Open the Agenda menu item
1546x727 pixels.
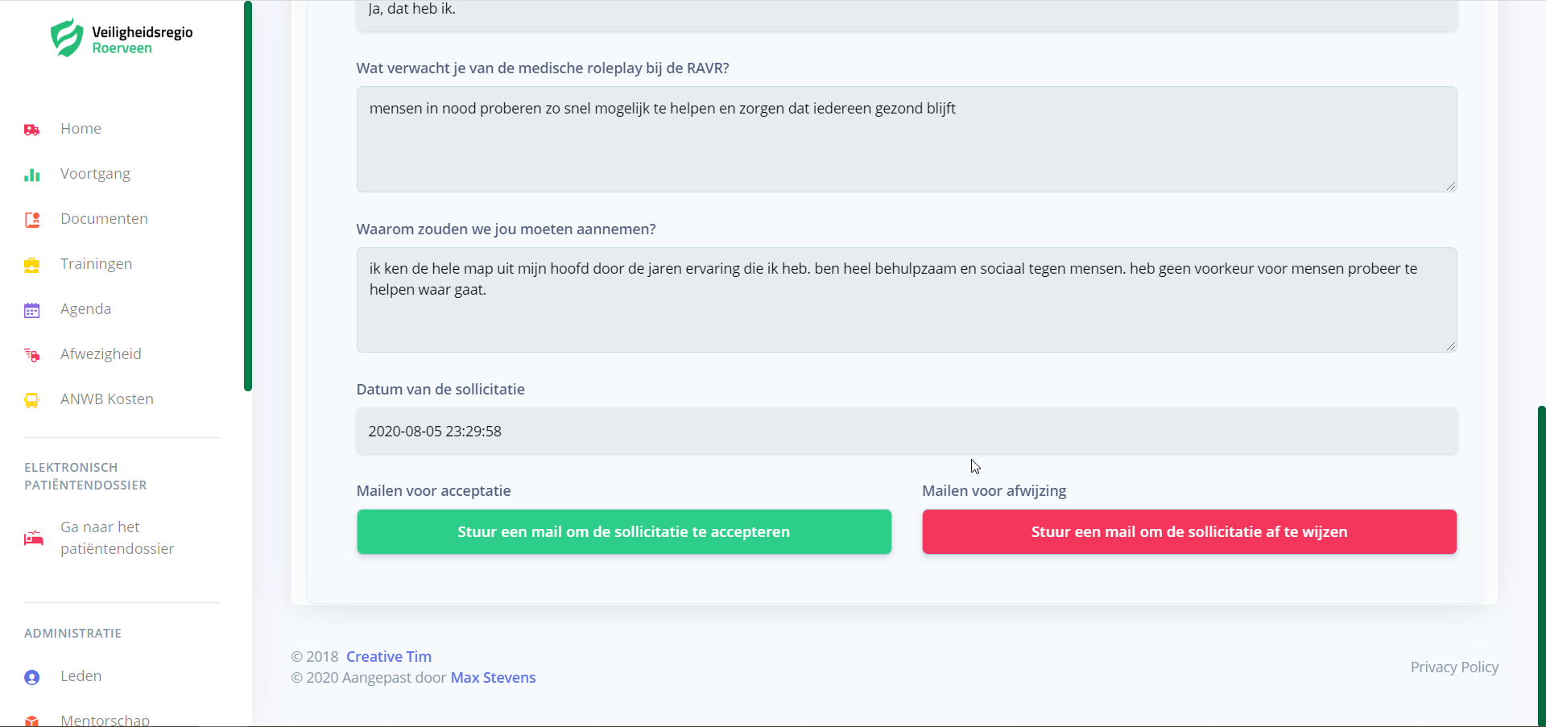pos(85,309)
